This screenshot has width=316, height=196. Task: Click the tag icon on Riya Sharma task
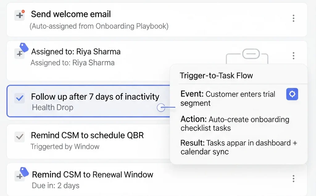[x=24, y=48]
